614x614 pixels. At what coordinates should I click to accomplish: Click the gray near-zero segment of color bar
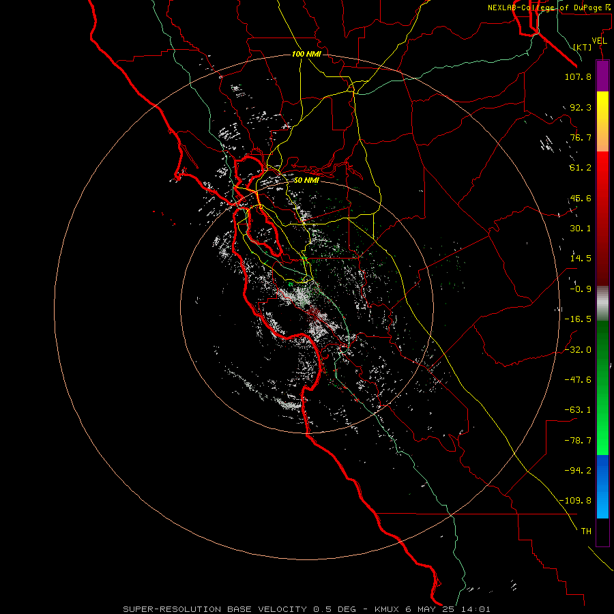(602, 303)
